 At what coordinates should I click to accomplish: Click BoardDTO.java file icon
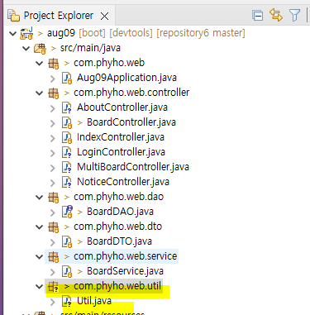pyautogui.click(x=67, y=241)
